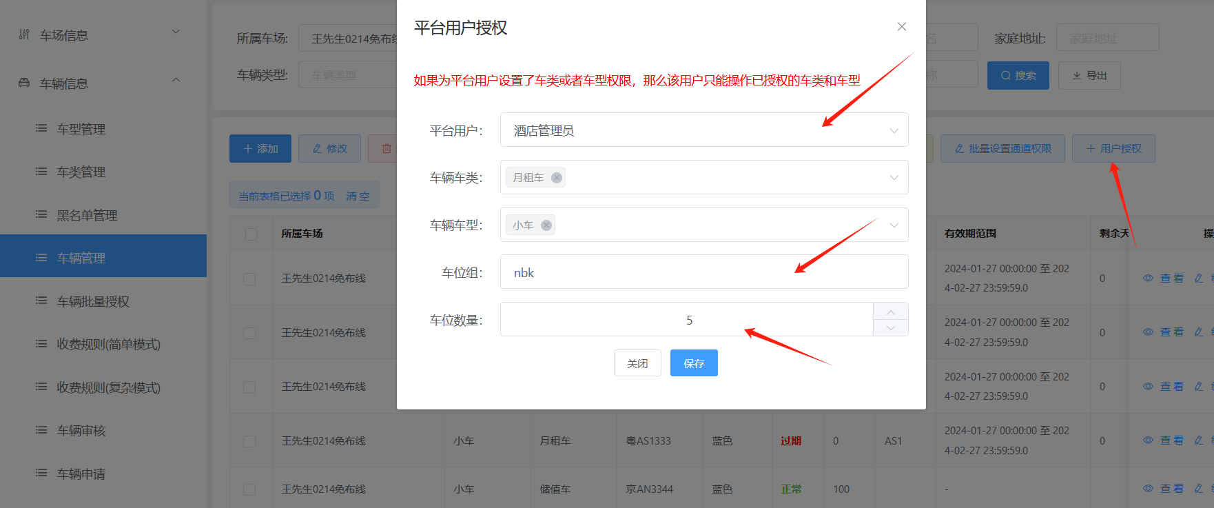Viewport: 1214px width, 508px height.
Task: Click 批量设置通道权限 button
Action: click(1002, 148)
